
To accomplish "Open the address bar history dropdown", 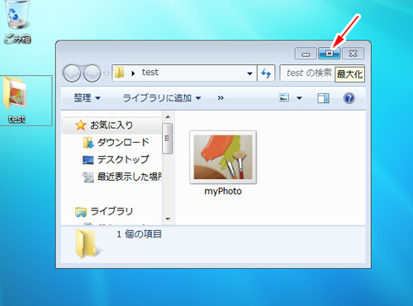I will coord(249,73).
